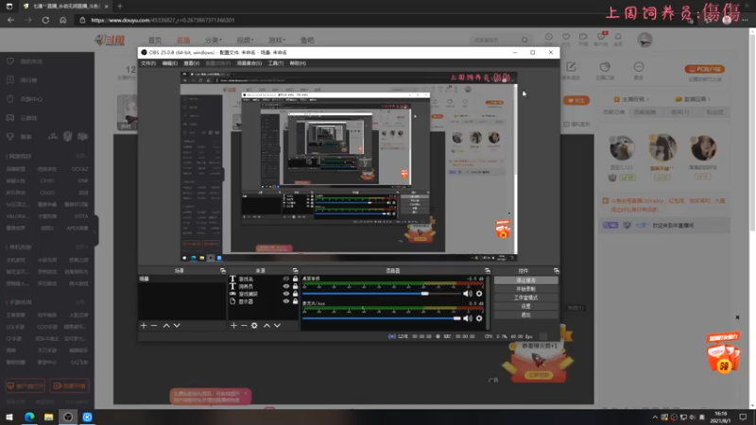This screenshot has height=425, width=756.
Task: Open desktop audio settings gear in the mixer
Action: (x=479, y=294)
